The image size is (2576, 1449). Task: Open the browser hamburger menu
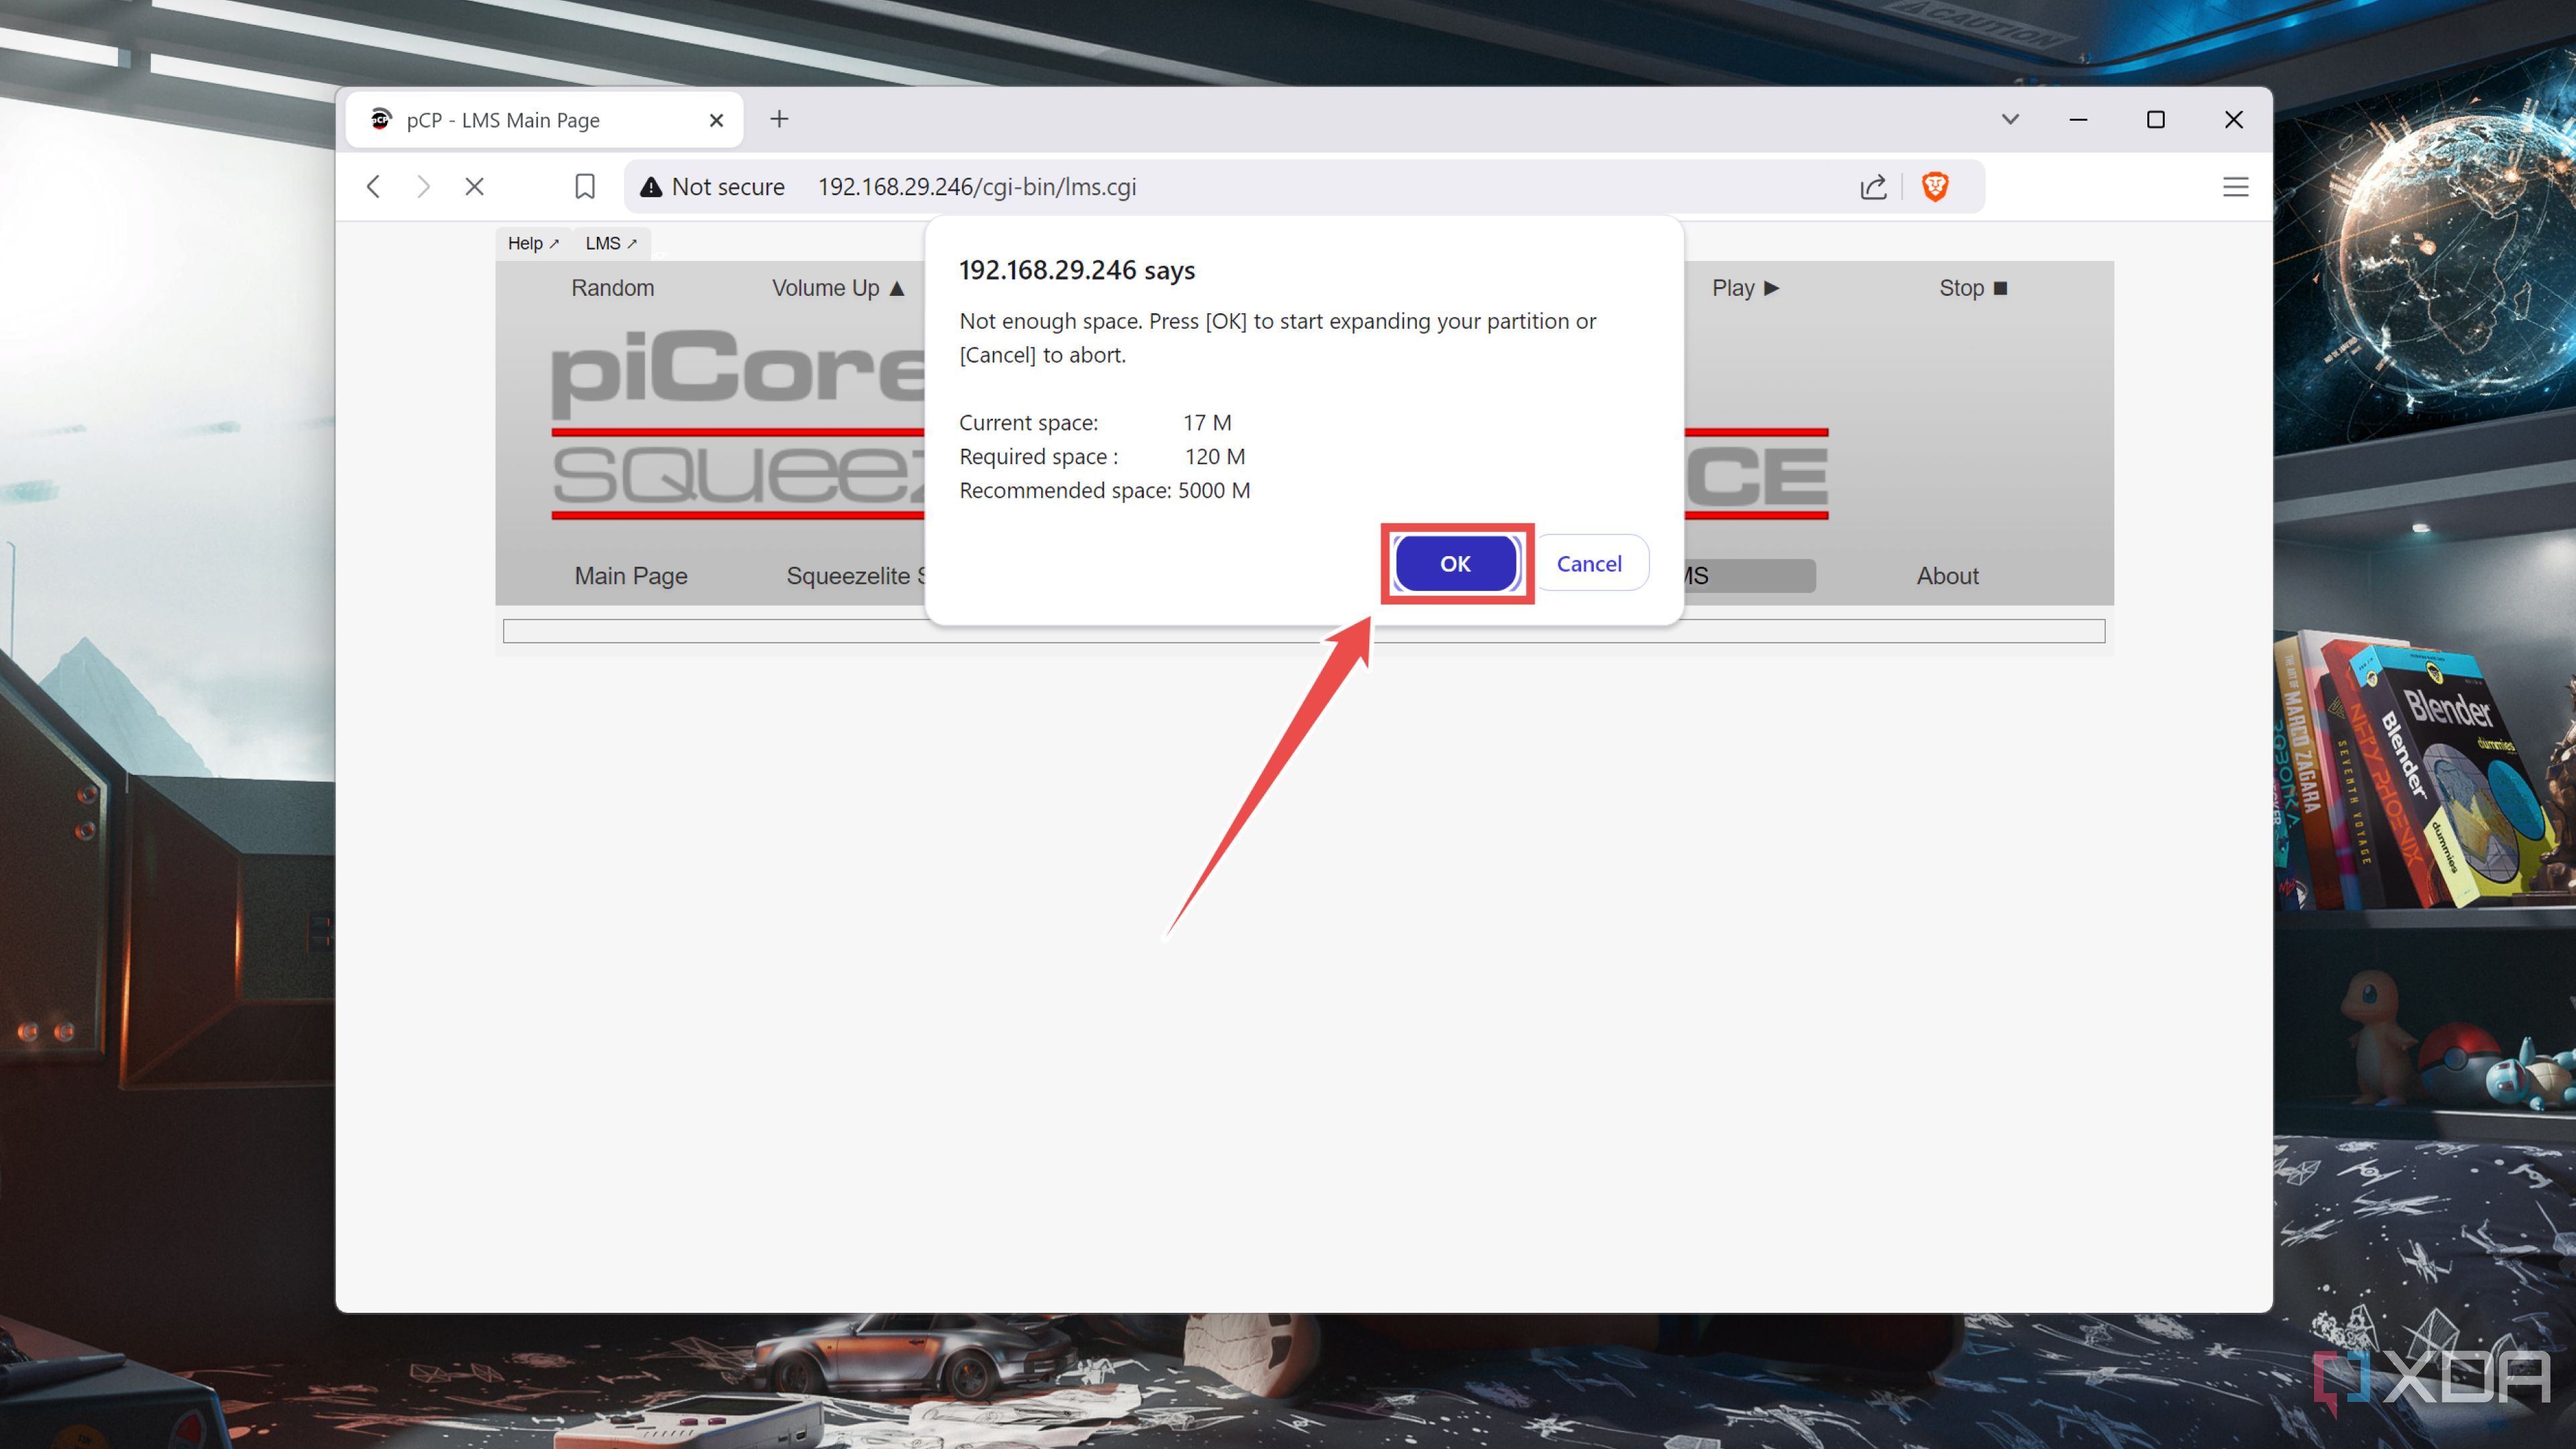(2236, 186)
